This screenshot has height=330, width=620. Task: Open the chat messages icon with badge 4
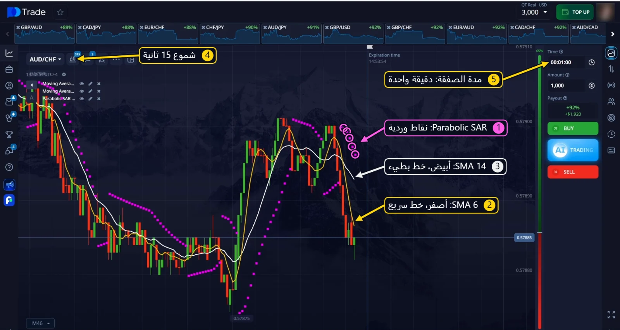9,150
